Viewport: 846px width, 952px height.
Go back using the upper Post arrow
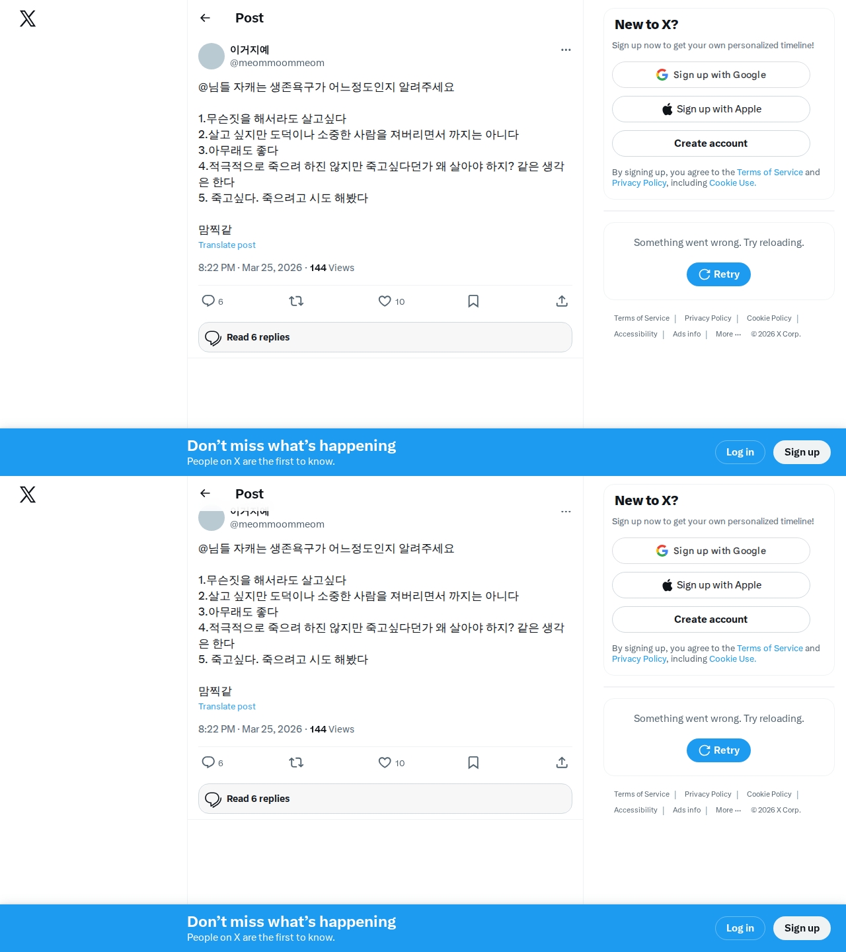pyautogui.click(x=205, y=18)
